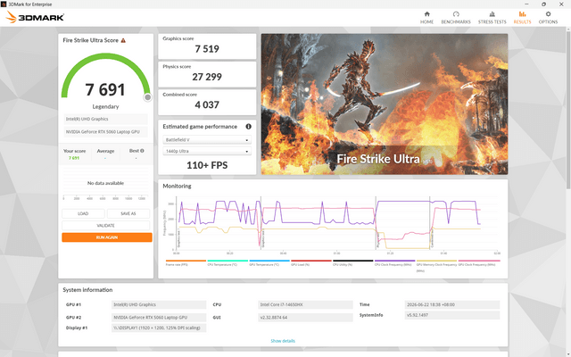Click the Combined test marker on chart
Image resolution: width=571 pixels, height=357 pixels.
tap(432, 238)
